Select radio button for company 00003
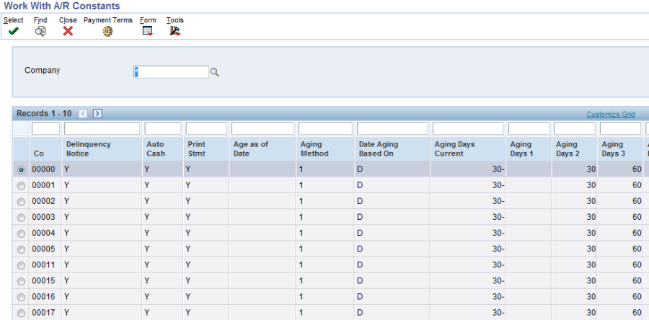Screen dimensions: 649x320 [x=21, y=218]
